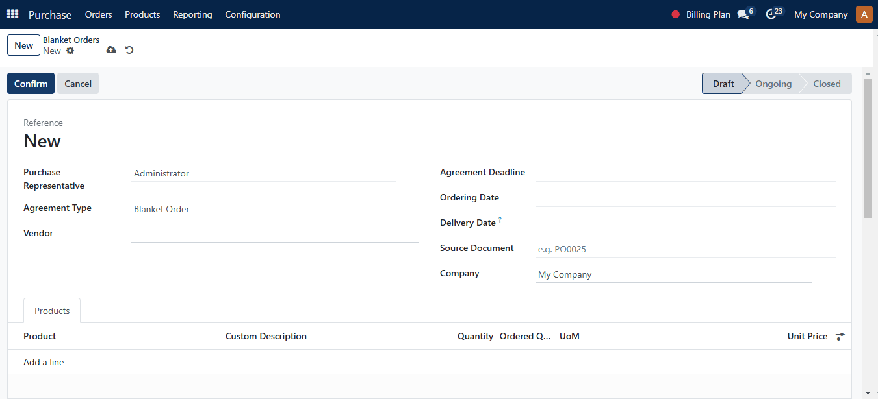
Task: Go to the Purchase app home
Action: click(50, 14)
